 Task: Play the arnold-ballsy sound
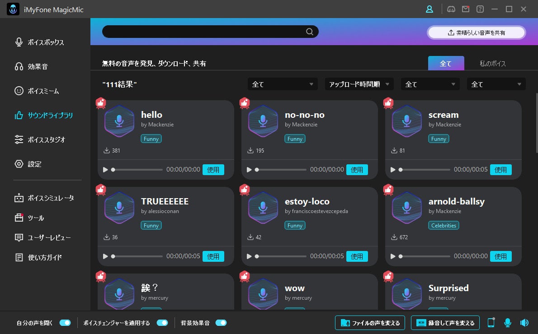click(393, 256)
